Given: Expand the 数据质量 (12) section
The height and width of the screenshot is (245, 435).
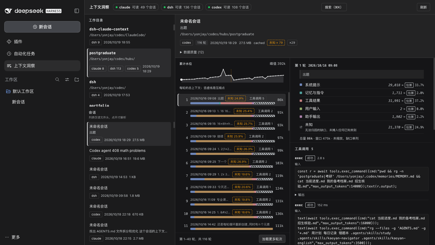Looking at the screenshot, I should pyautogui.click(x=192, y=52).
